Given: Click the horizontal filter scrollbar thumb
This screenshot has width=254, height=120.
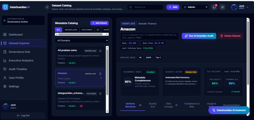Looking at the screenshot, I should pyautogui.click(x=80, y=34).
